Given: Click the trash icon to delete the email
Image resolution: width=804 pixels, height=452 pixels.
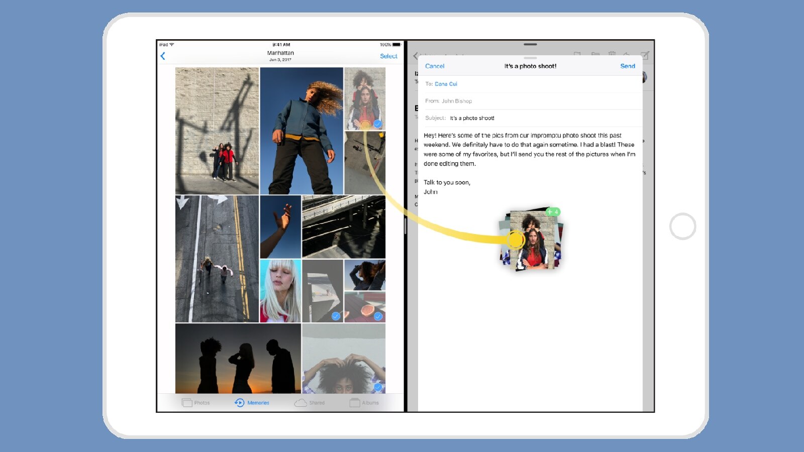Looking at the screenshot, I should 612,54.
